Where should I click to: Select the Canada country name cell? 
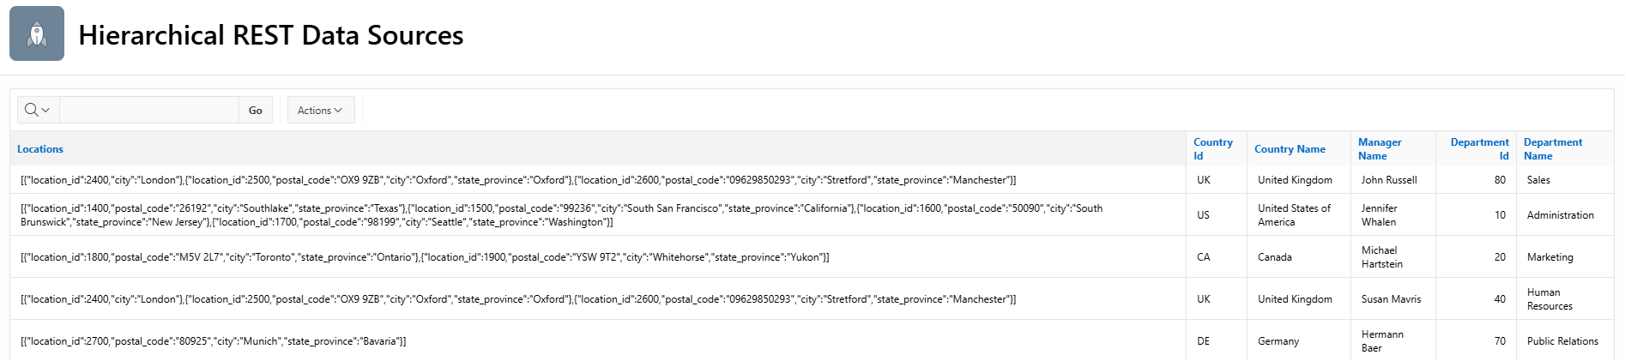1299,256
